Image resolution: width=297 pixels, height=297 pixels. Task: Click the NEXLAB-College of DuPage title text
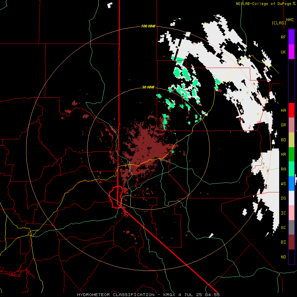coord(263,4)
